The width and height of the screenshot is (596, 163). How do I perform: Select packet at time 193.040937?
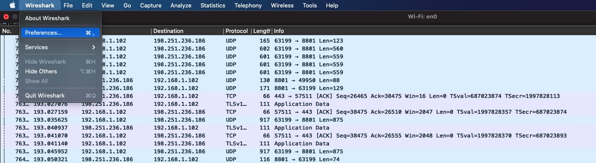tap(298, 127)
